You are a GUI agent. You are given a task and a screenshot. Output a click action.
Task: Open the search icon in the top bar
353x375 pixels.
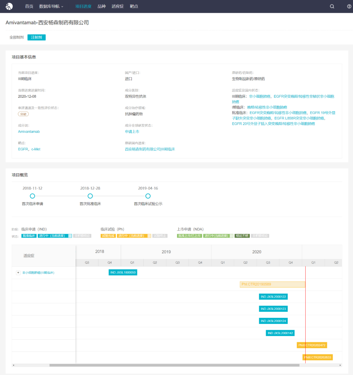332,7
